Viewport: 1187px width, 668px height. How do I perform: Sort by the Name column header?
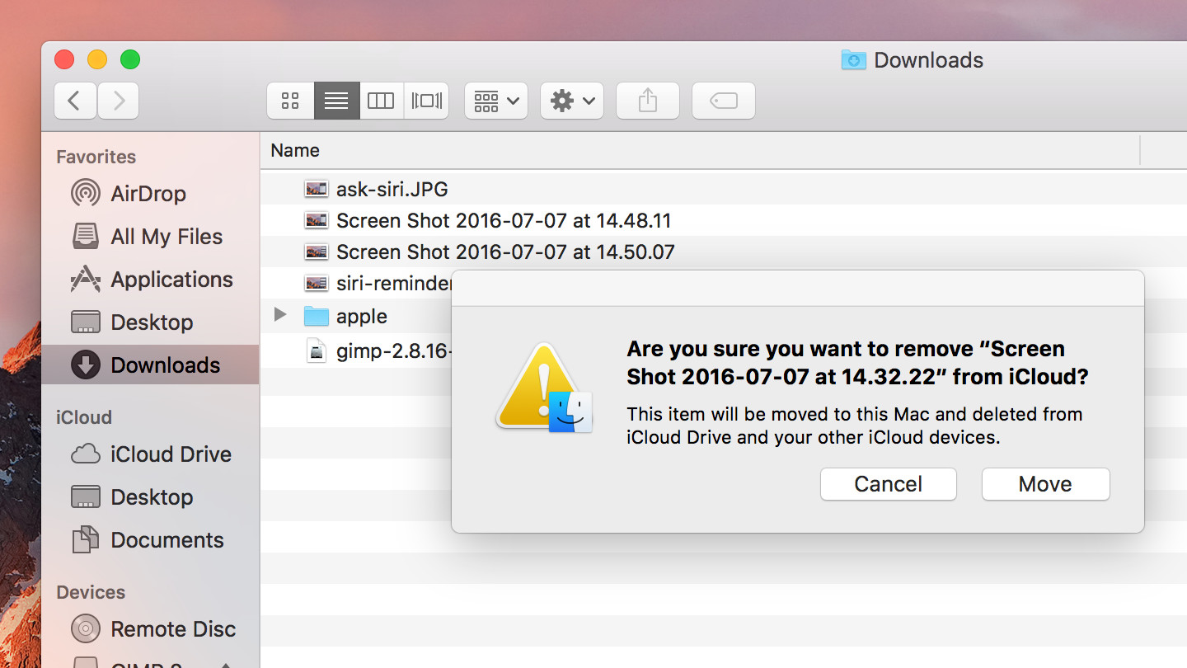tap(701, 150)
